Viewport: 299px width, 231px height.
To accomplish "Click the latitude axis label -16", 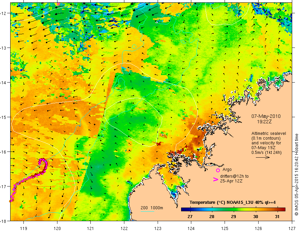I will (x=3, y=152).
